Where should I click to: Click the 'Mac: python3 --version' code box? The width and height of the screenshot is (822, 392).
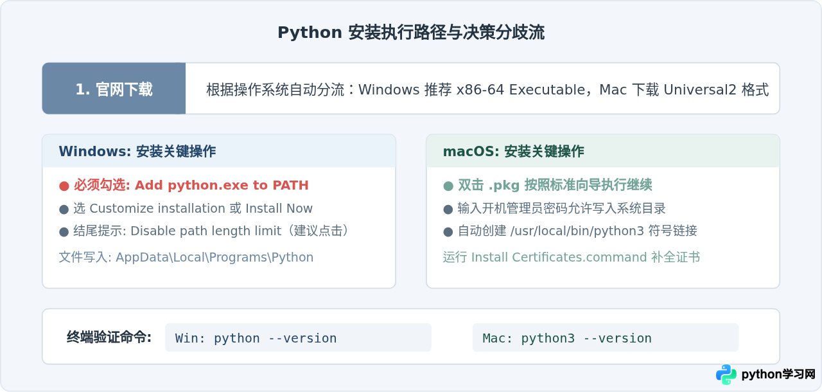tap(606, 337)
